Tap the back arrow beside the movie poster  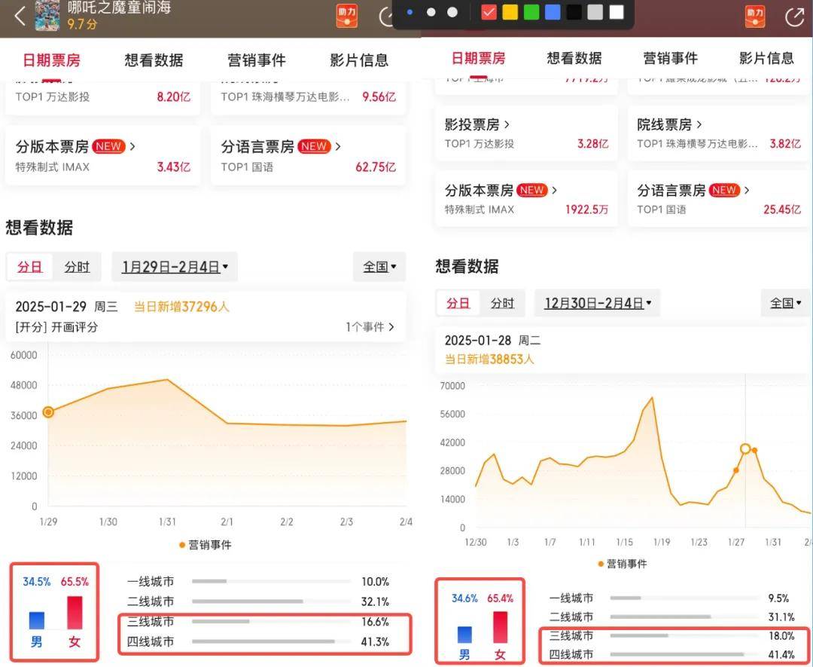point(20,15)
